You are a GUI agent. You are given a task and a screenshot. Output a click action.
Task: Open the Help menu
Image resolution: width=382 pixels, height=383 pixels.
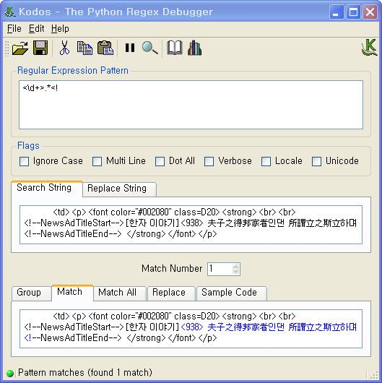click(60, 29)
